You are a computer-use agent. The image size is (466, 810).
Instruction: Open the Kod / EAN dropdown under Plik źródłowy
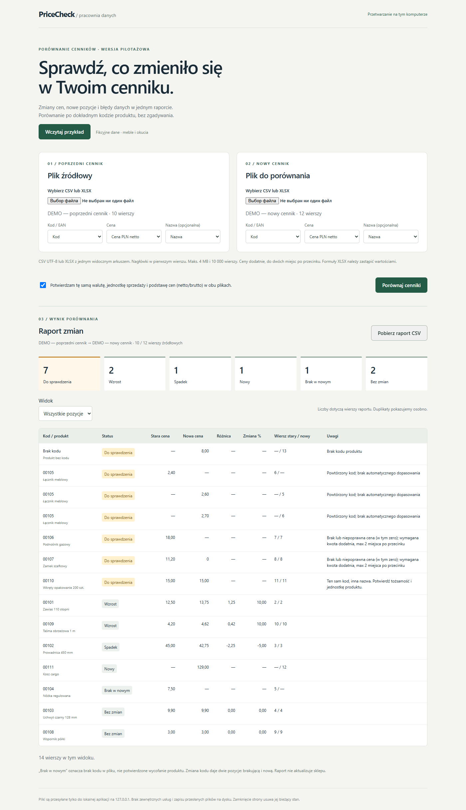coord(75,237)
